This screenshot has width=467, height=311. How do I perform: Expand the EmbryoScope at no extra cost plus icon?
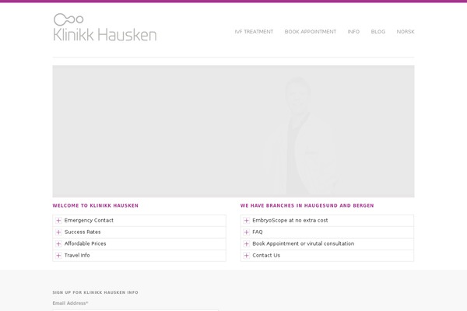click(246, 221)
